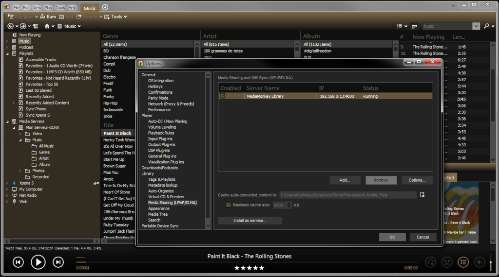499x277 pixels.
Task: Expand the Net Radio tree node
Action: pos(7,195)
